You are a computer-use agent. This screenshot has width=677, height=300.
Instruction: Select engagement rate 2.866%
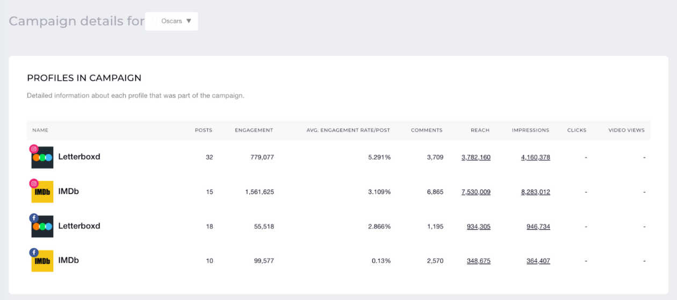379,226
